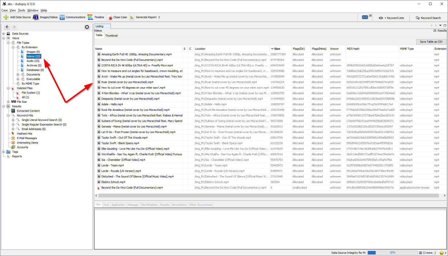448x256 pixels.
Task: Open the Help menu
Action: [x=44, y=10]
